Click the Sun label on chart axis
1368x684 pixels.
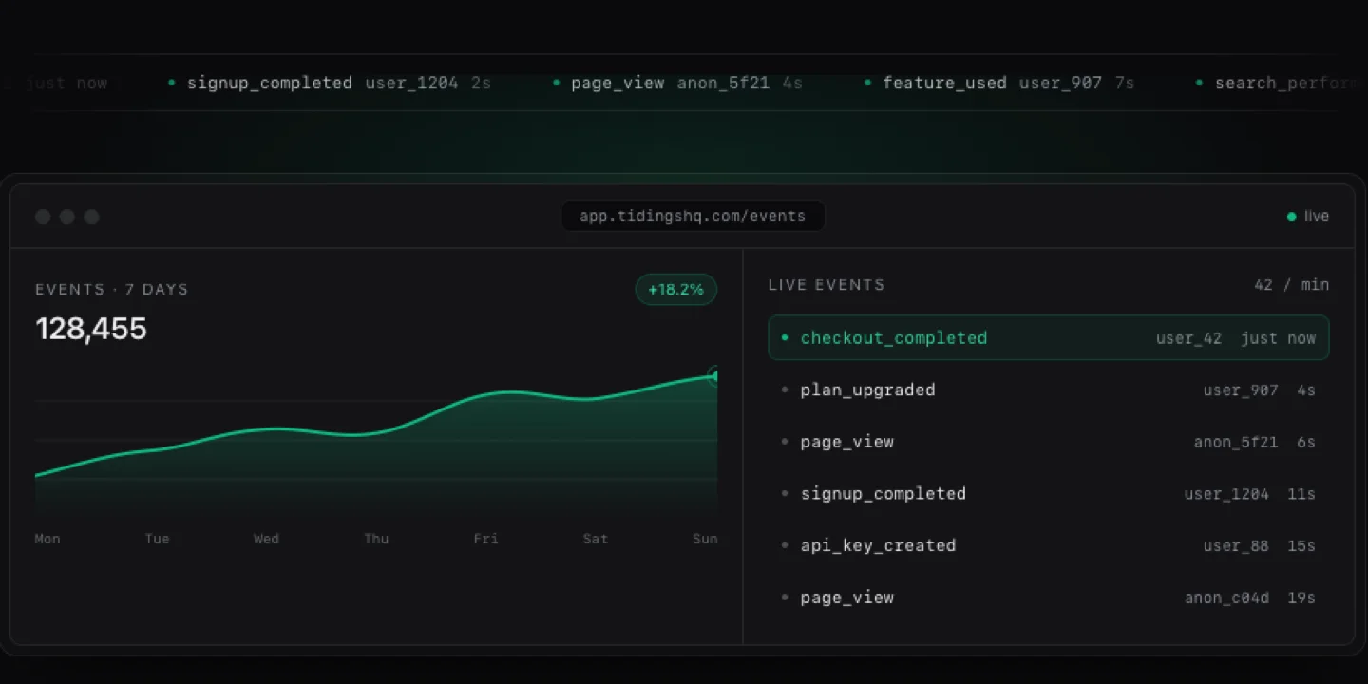(705, 539)
